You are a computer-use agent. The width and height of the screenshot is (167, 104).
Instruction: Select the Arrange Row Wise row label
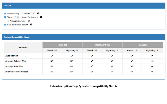pyautogui.click(x=14, y=67)
